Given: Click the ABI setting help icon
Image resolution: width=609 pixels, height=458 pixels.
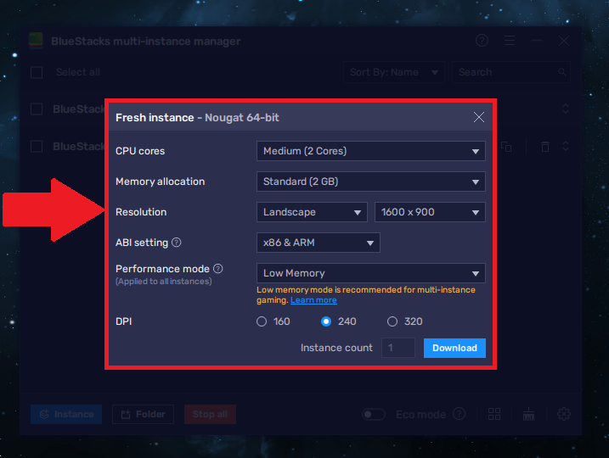Looking at the screenshot, I should click(177, 243).
